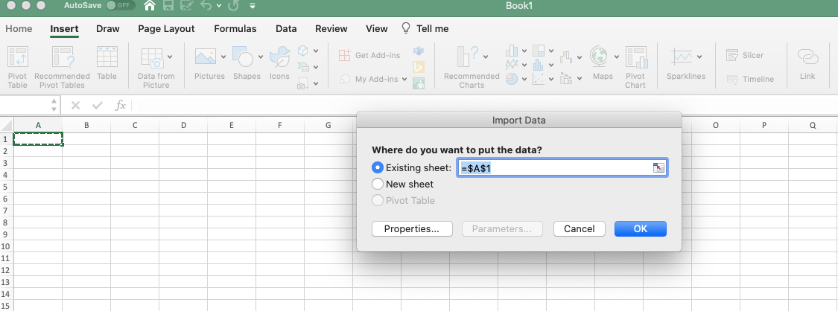This screenshot has height=311, width=838.
Task: Click the Shapes icon
Action: tap(243, 57)
